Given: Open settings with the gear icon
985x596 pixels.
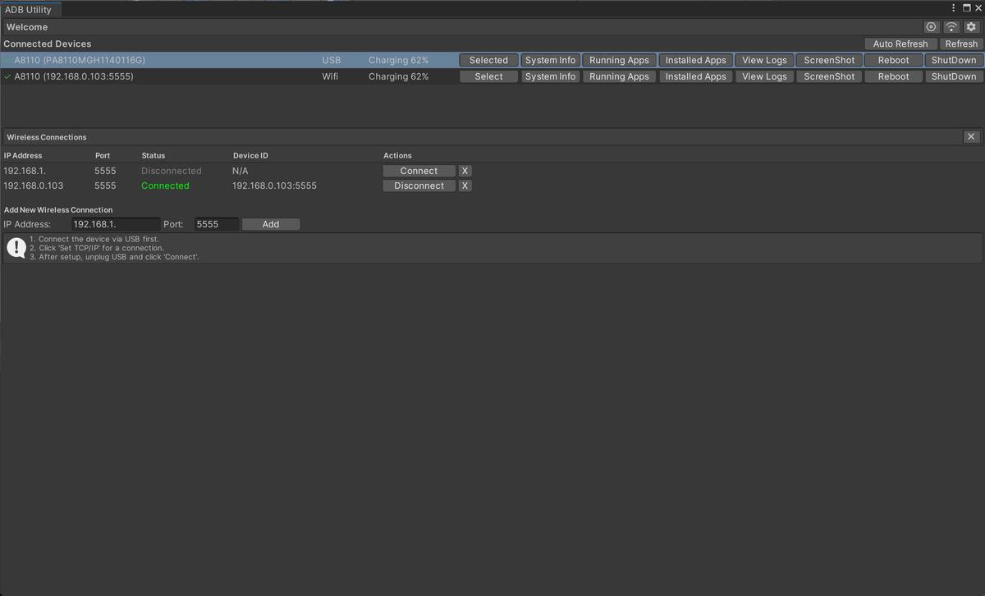Looking at the screenshot, I should (x=971, y=27).
